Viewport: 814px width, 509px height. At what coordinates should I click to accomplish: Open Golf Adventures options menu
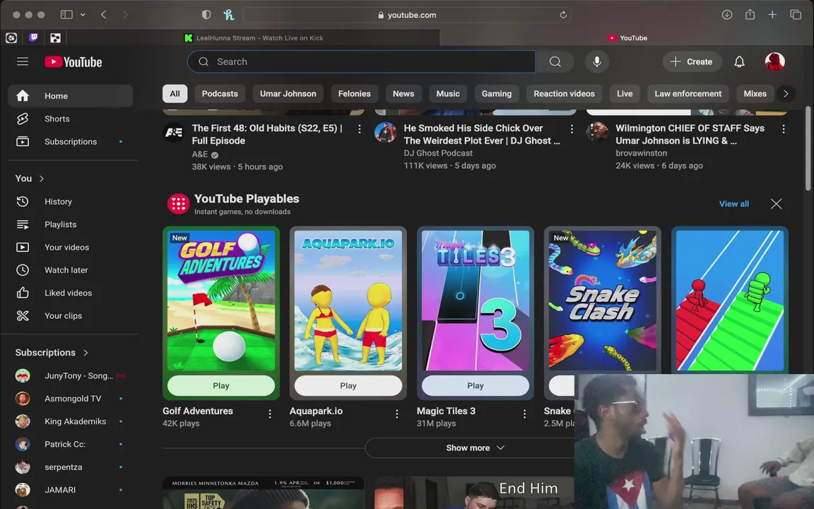pyautogui.click(x=269, y=414)
